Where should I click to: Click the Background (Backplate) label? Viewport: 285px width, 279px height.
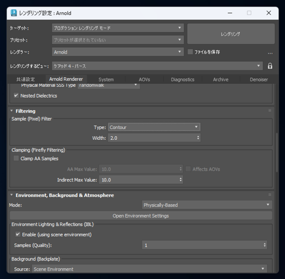coord(36,259)
